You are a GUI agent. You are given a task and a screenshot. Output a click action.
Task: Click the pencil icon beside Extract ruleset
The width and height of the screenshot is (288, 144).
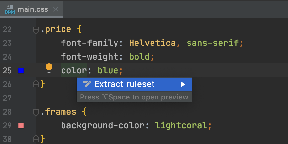click(87, 84)
